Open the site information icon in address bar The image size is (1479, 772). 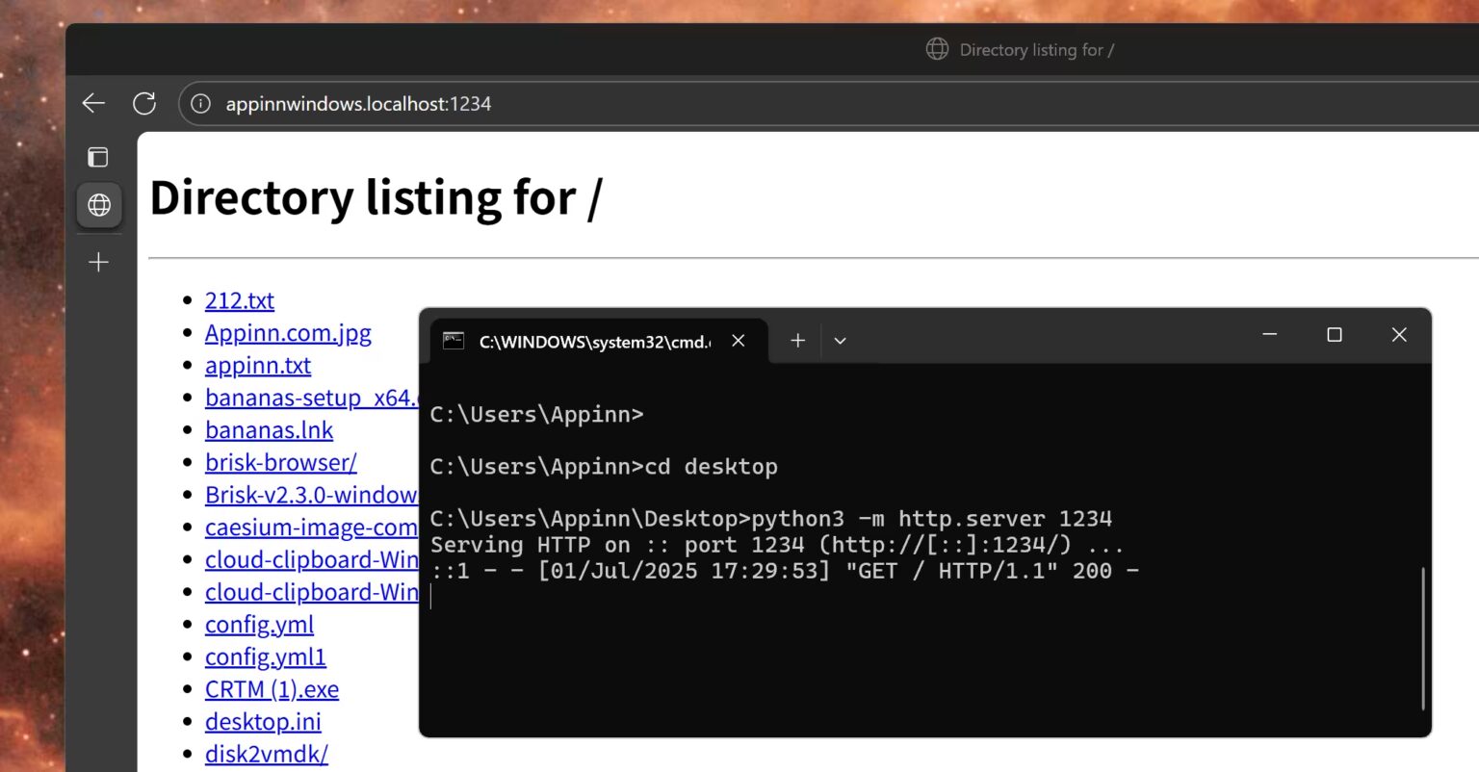201,103
